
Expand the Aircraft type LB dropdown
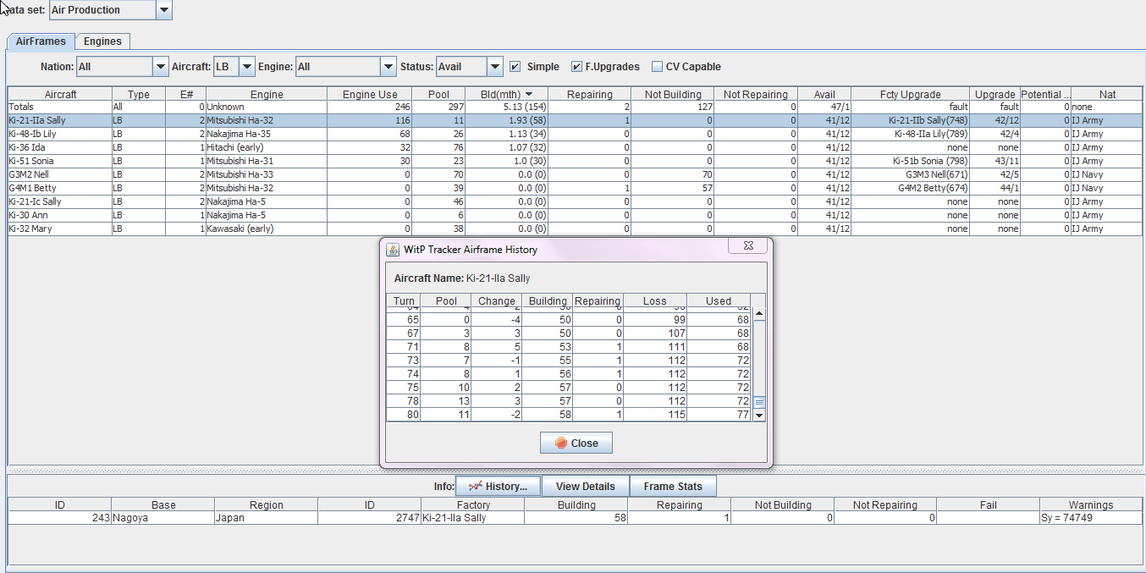[x=246, y=67]
